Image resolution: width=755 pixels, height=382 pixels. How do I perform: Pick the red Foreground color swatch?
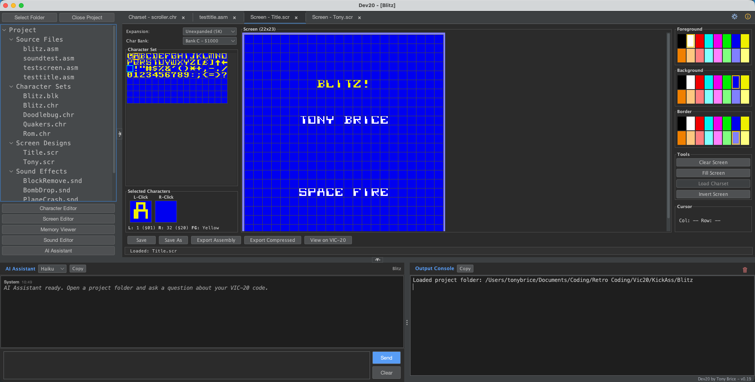pyautogui.click(x=700, y=41)
